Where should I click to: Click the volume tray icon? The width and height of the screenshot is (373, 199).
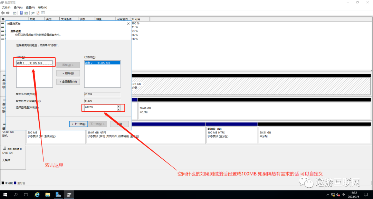tap(338, 195)
